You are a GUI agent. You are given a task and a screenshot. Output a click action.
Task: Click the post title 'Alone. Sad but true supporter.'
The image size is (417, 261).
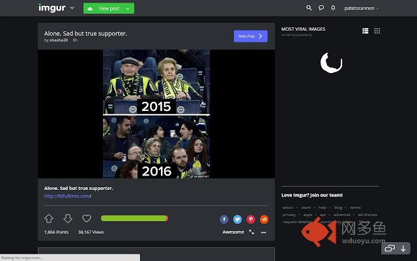point(85,33)
